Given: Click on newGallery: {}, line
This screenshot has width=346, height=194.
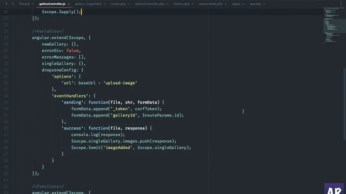Looking at the screenshot, I should click(60, 44).
